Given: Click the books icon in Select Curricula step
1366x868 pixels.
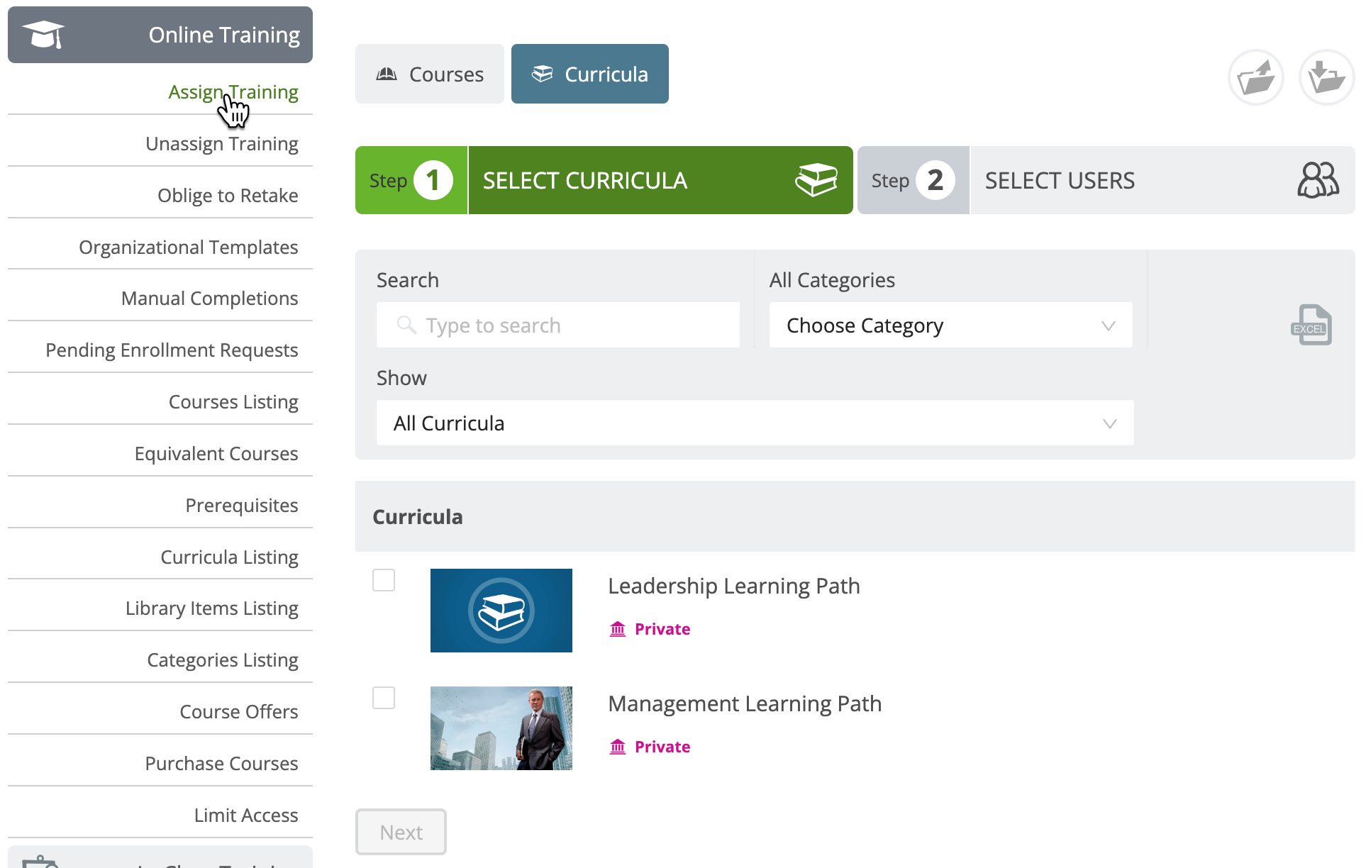Looking at the screenshot, I should click(816, 180).
